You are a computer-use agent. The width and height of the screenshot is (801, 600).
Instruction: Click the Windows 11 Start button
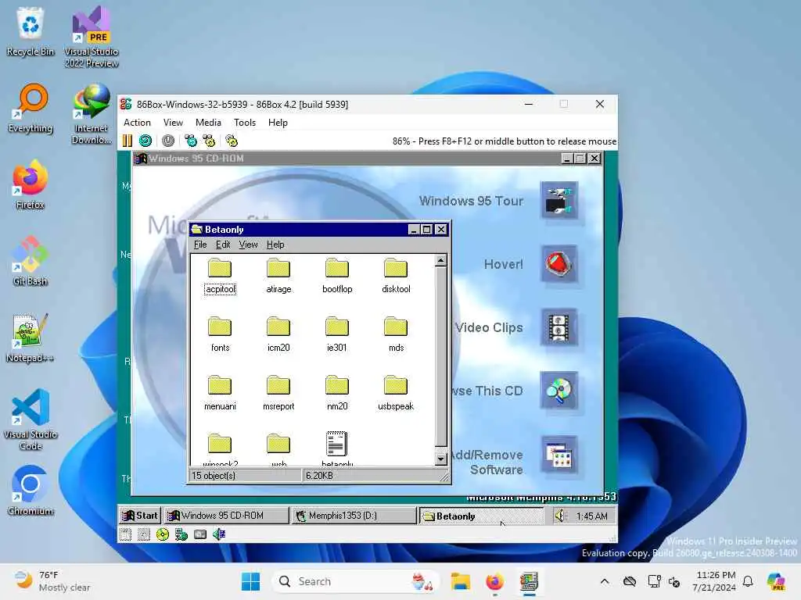point(250,581)
